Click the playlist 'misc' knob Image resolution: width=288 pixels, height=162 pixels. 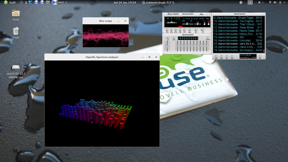(232, 57)
